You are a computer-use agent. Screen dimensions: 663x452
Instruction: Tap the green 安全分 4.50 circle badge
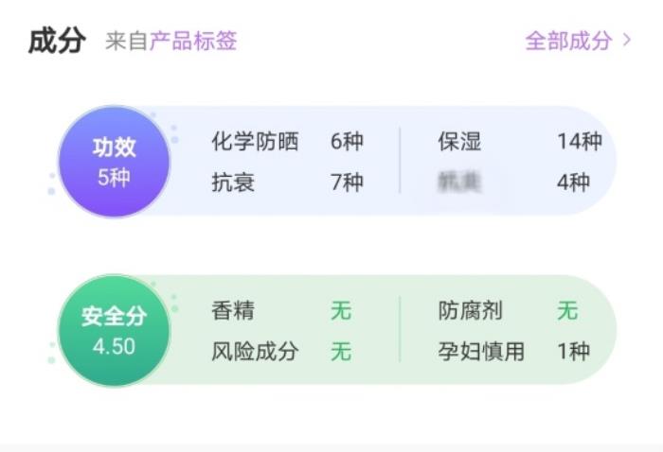(x=114, y=331)
